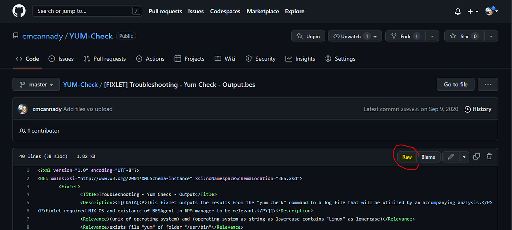Viewport: 512px width, 230px height.
Task: View file History
Action: point(478,109)
